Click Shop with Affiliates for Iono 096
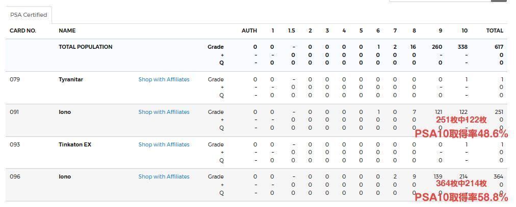This screenshot has width=516, height=207. 164,176
